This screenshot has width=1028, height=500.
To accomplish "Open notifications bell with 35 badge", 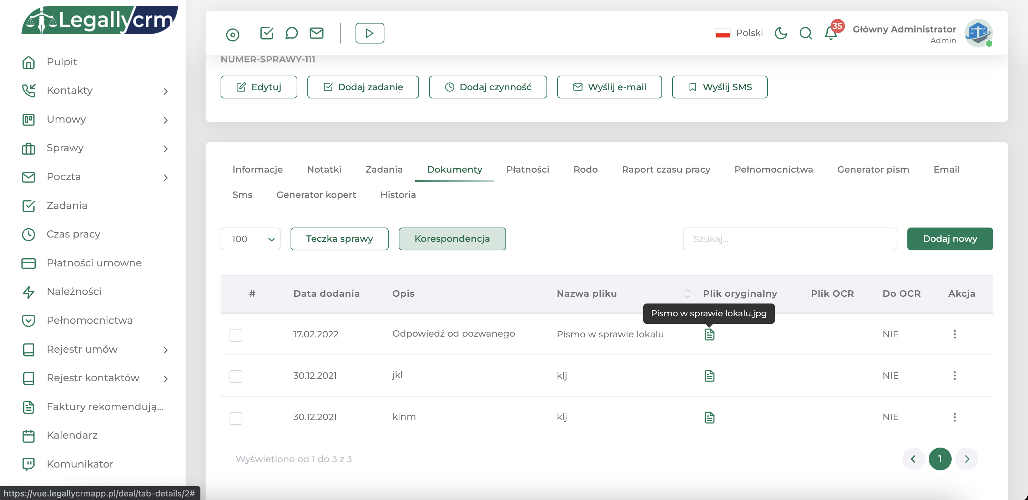I will click(x=831, y=33).
